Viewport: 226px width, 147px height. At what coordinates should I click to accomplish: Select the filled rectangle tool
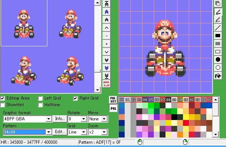218,36
